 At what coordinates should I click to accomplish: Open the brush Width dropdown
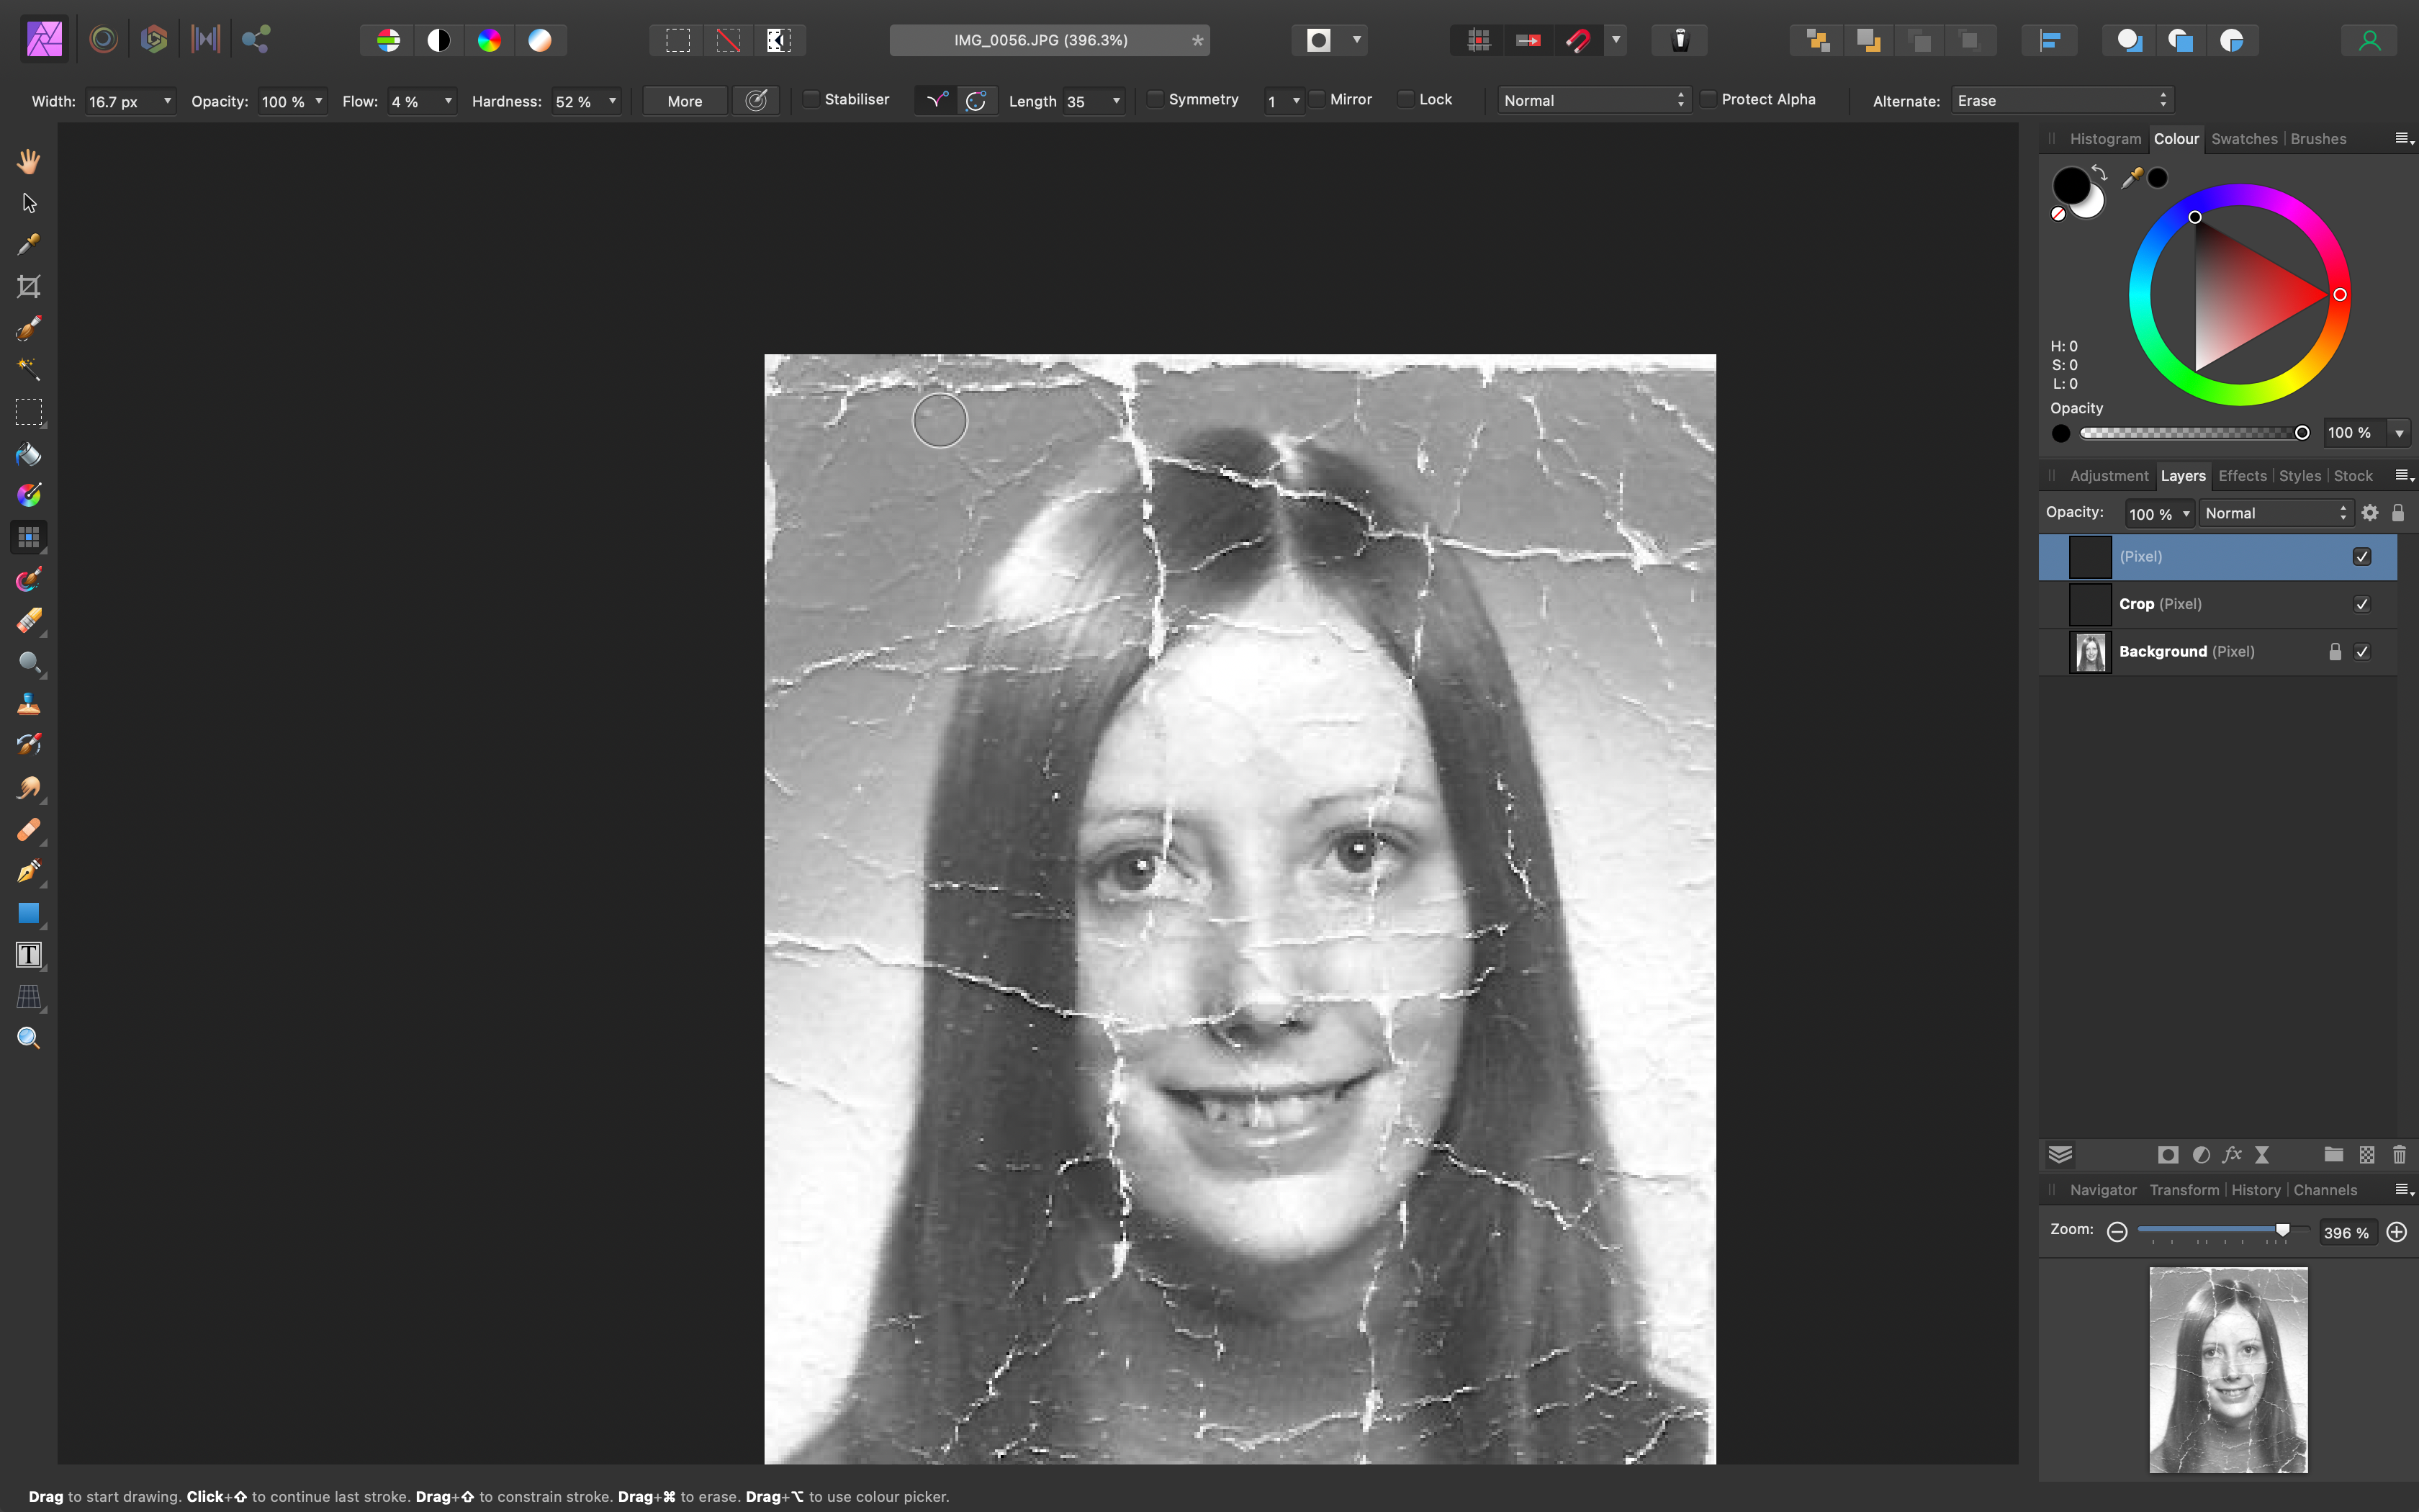coord(167,101)
